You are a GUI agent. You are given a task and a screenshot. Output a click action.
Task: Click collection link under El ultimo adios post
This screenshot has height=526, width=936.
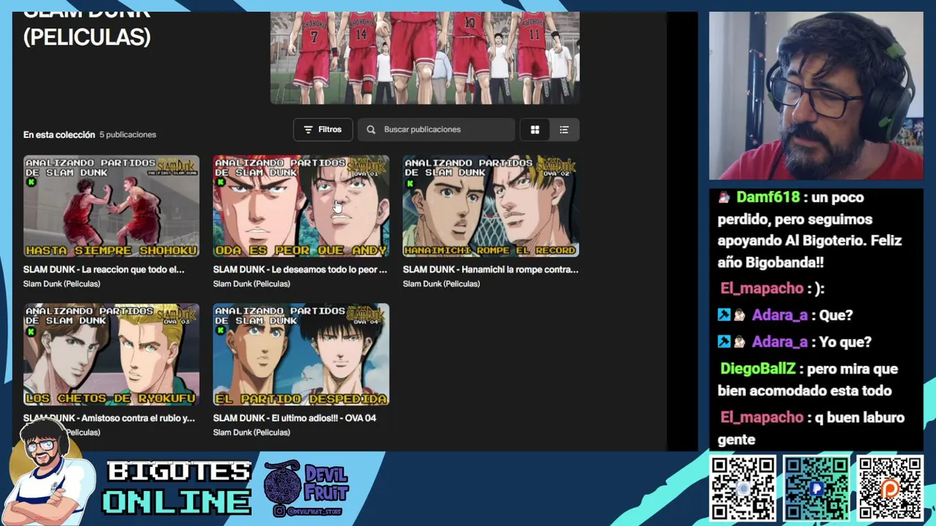[252, 432]
